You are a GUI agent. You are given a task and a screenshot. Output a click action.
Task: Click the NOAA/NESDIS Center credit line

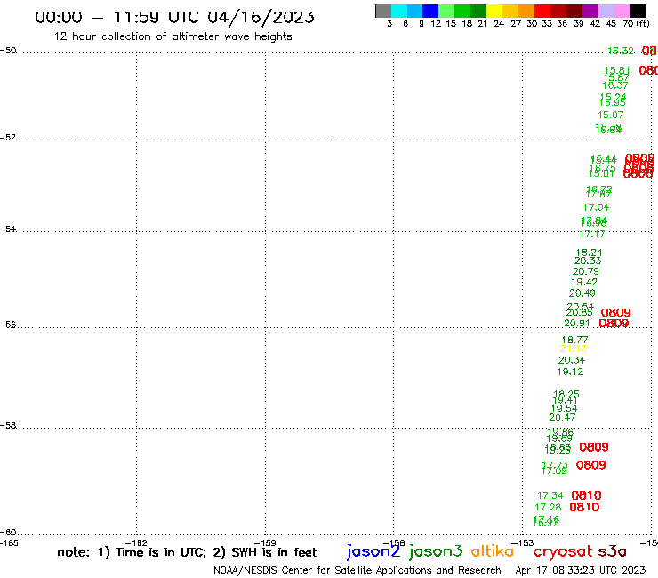[357, 570]
